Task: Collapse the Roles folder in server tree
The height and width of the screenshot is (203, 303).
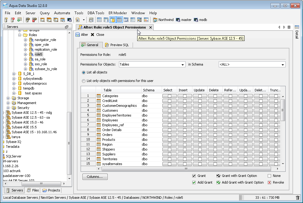Action: tap(20, 35)
